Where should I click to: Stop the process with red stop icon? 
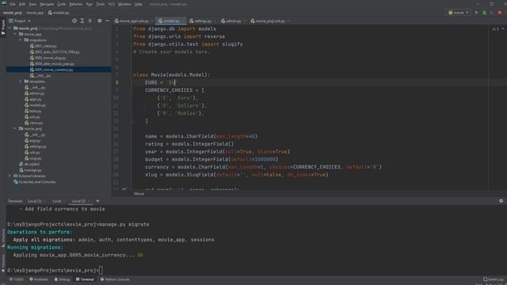pyautogui.click(x=500, y=13)
